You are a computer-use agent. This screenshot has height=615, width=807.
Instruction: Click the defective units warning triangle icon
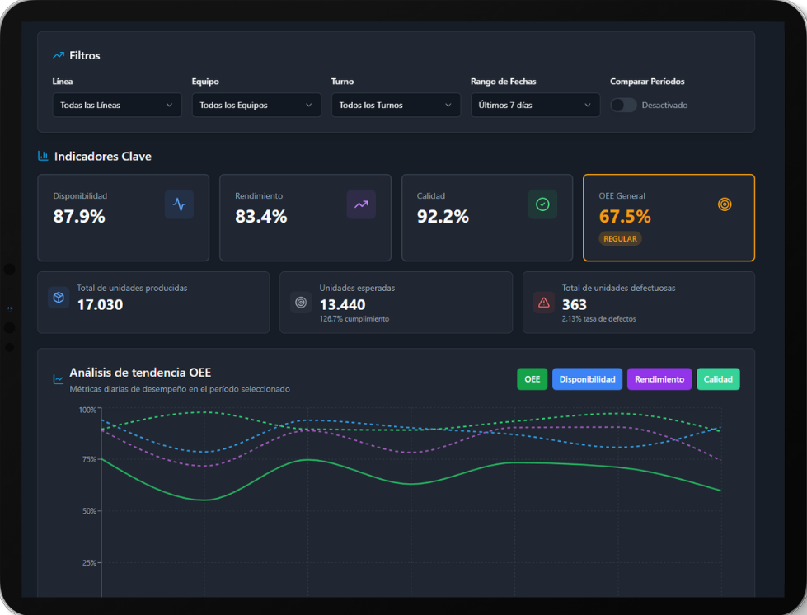click(x=543, y=303)
